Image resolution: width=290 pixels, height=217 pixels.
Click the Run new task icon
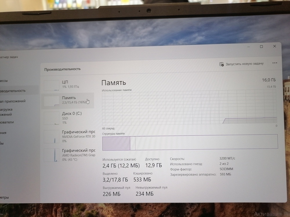pos(222,64)
